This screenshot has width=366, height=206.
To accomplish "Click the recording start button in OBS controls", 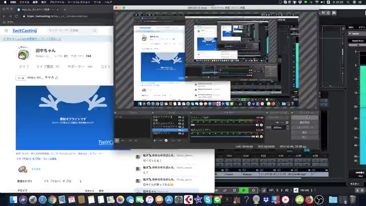I will point(305,122).
